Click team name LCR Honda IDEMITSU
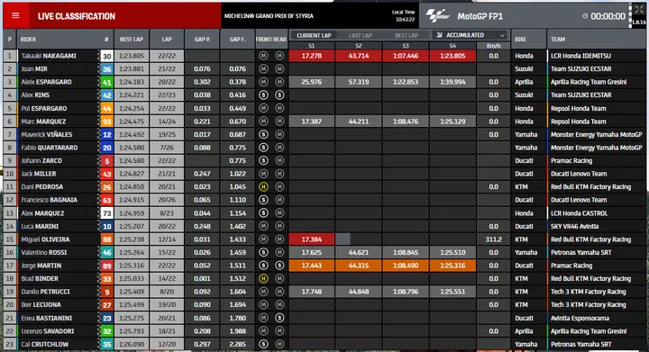The image size is (649, 352). coord(580,56)
